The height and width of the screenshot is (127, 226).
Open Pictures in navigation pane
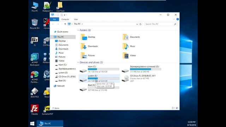tap(62, 57)
